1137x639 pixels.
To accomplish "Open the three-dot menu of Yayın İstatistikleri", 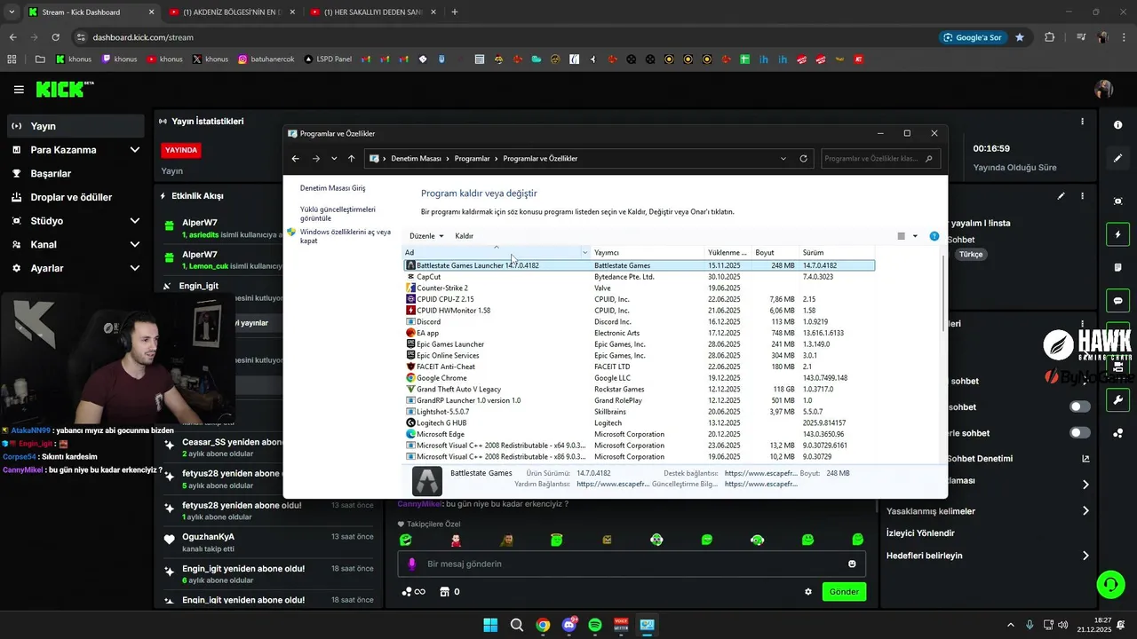I will [1082, 122].
